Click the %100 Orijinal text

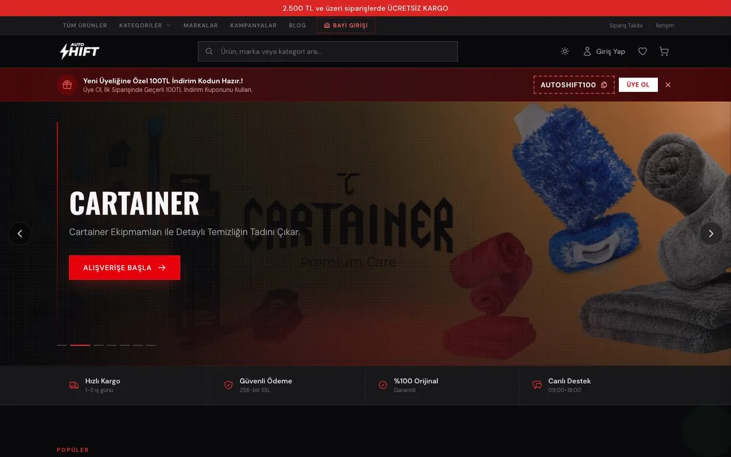click(x=416, y=381)
